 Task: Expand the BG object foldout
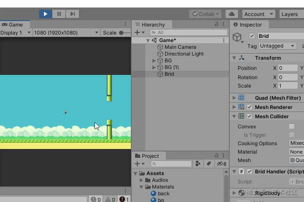pyautogui.click(x=154, y=61)
